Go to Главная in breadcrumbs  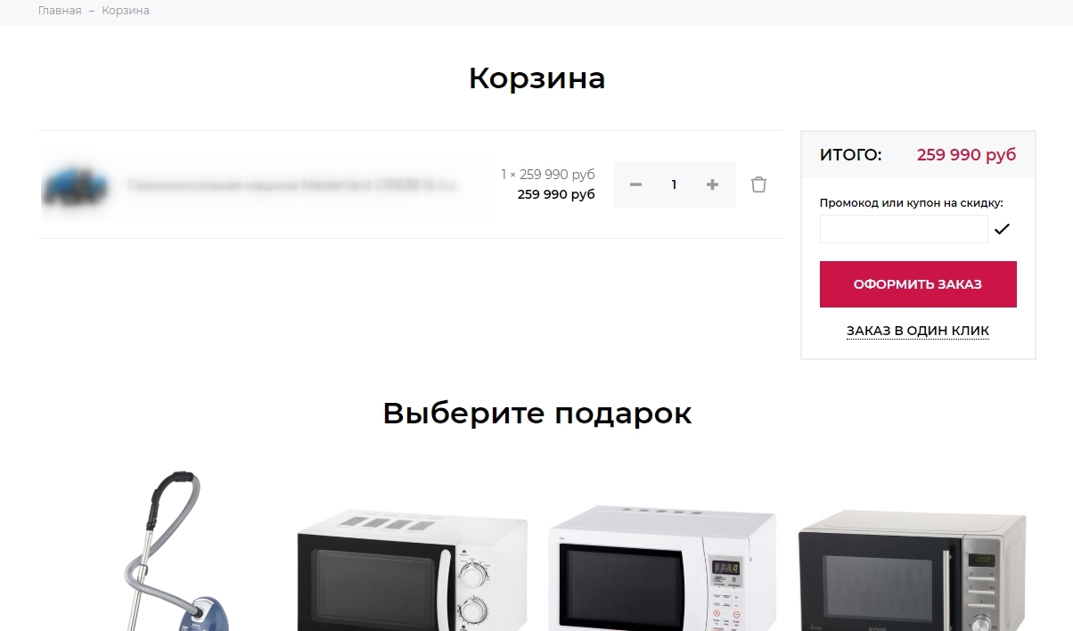(x=60, y=11)
